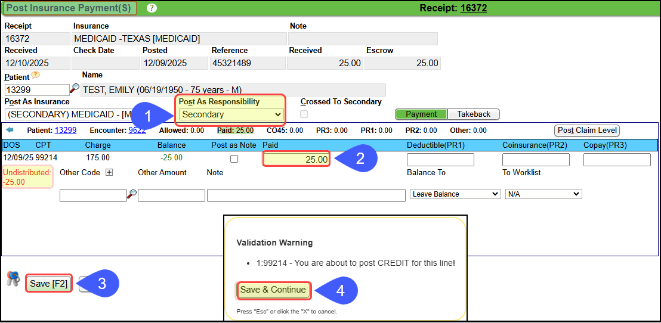Click the blue back arrow icon
Screen dimensions: 661x323
pyautogui.click(x=10, y=130)
